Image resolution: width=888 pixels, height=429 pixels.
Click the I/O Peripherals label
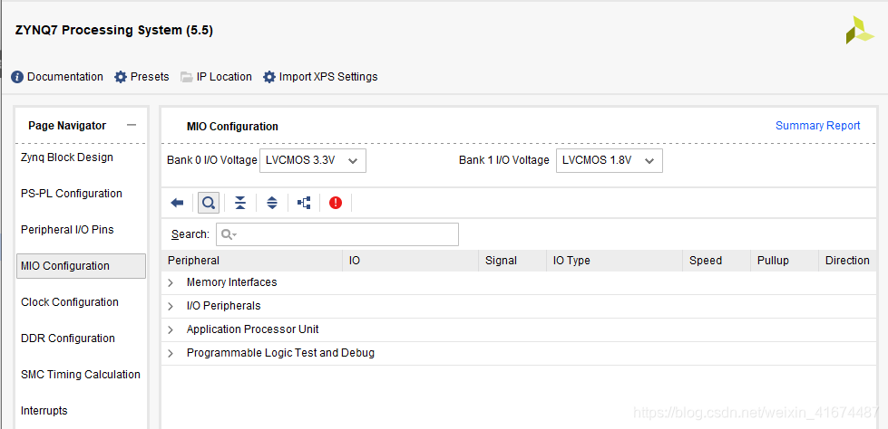(224, 306)
